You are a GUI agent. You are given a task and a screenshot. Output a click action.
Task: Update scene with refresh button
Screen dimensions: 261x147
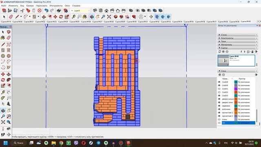tap(220, 52)
